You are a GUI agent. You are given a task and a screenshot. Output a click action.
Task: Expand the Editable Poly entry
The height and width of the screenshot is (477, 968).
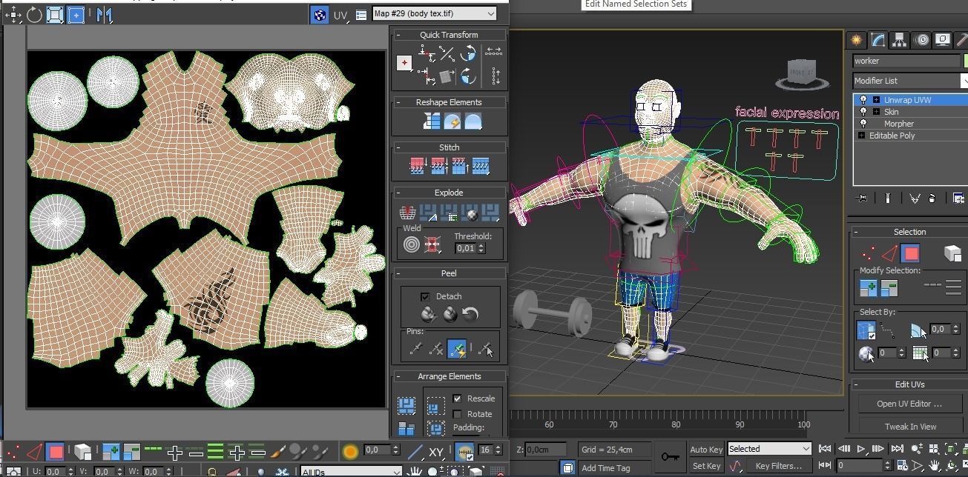[x=861, y=136]
